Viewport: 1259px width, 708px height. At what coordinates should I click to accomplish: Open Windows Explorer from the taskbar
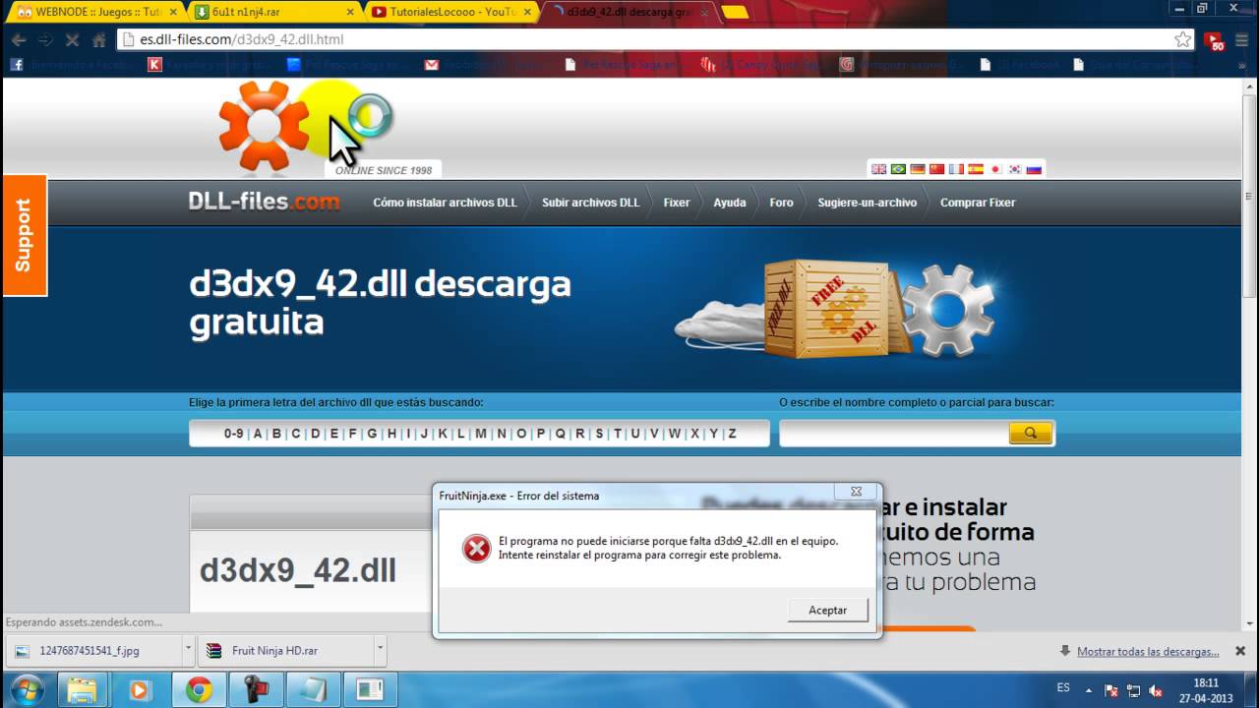coord(83,689)
